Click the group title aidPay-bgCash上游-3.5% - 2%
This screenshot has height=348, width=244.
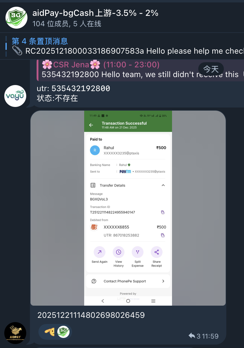(95, 13)
